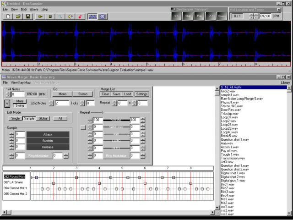Toggle the Swing button
293x220 pixels.
[20, 105]
